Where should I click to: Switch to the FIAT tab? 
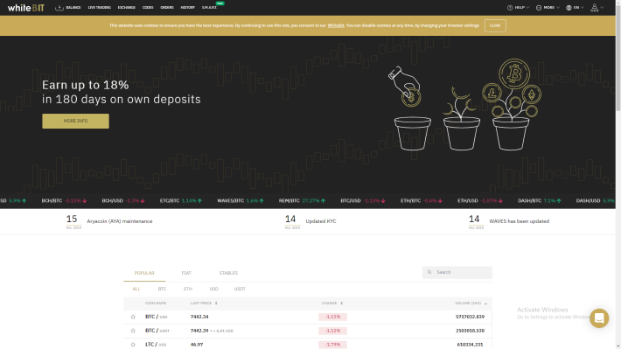186,273
